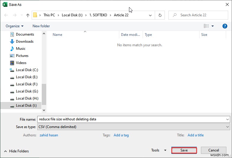The image size is (232, 158).
Task: Click Add a title
Action: click(196, 135)
